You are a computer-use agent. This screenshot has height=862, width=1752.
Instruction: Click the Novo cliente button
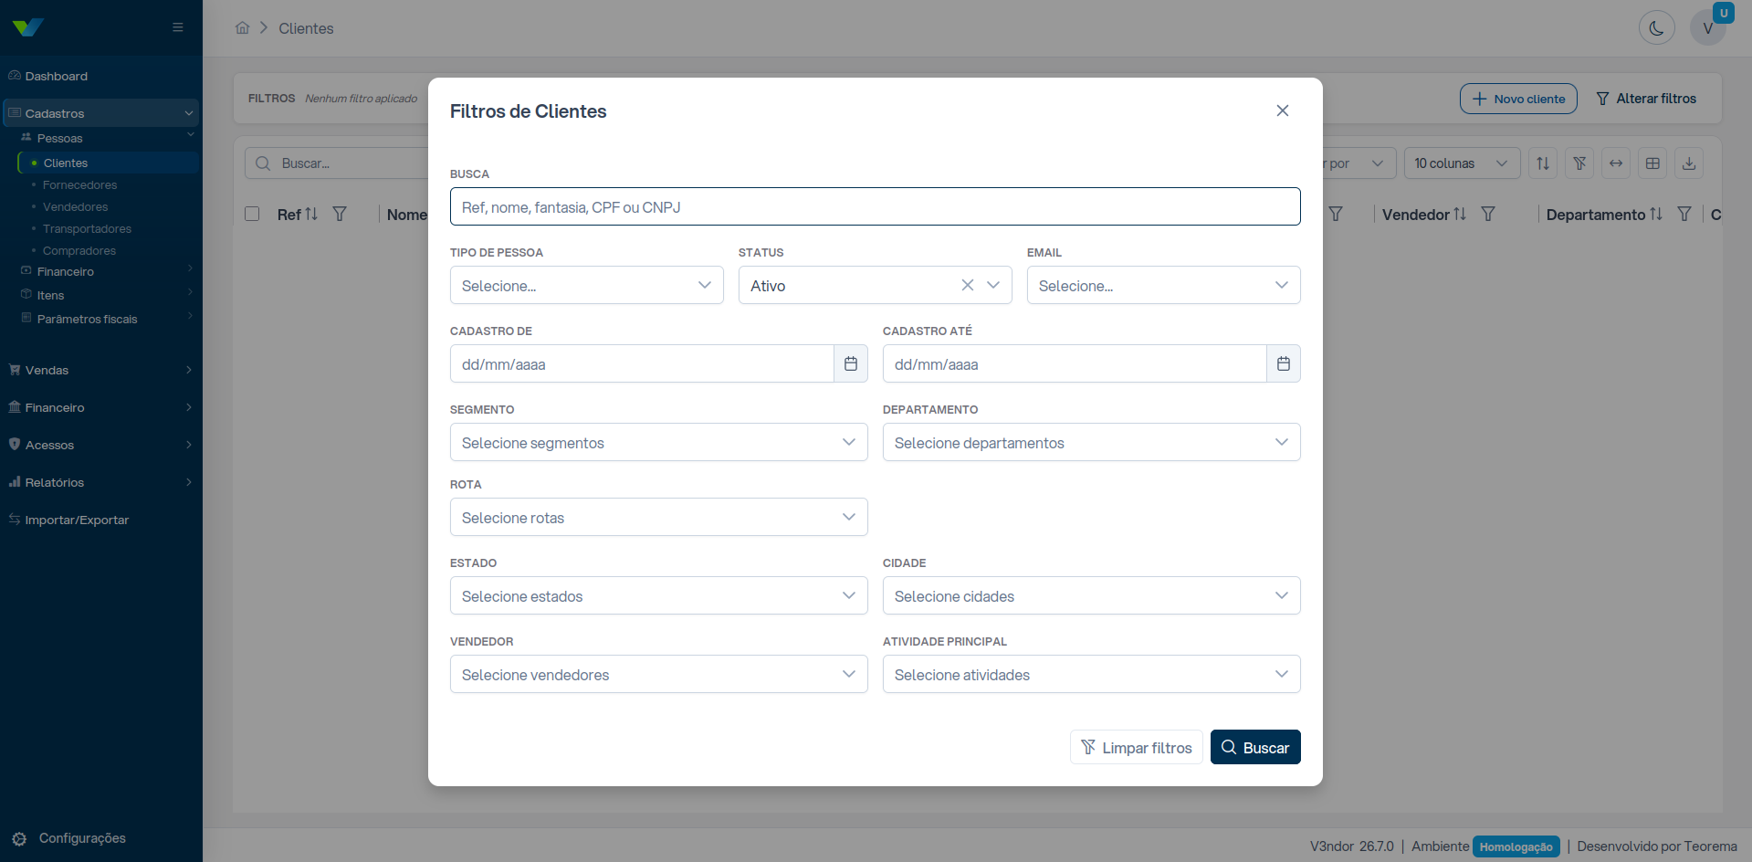(x=1518, y=99)
